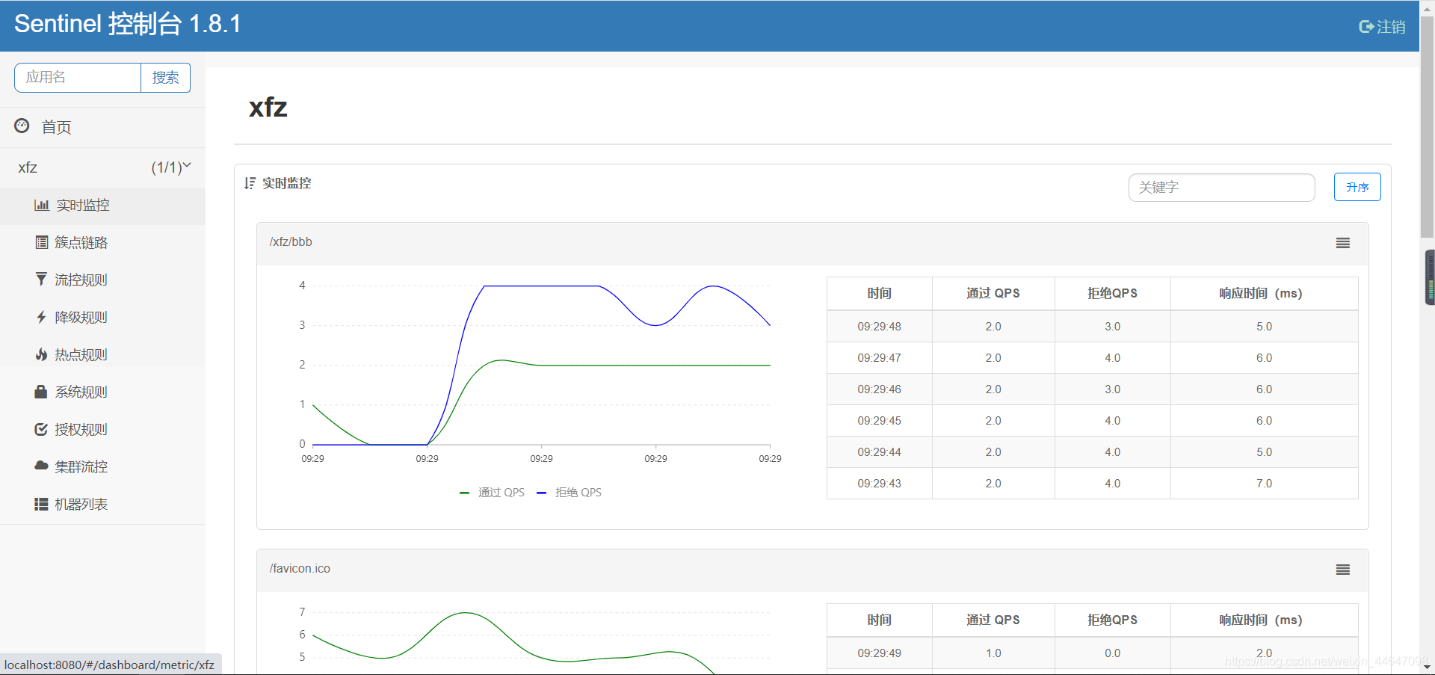The image size is (1435, 675).
Task: Toggle the 拒绝 QPS legend series
Action: (x=569, y=493)
